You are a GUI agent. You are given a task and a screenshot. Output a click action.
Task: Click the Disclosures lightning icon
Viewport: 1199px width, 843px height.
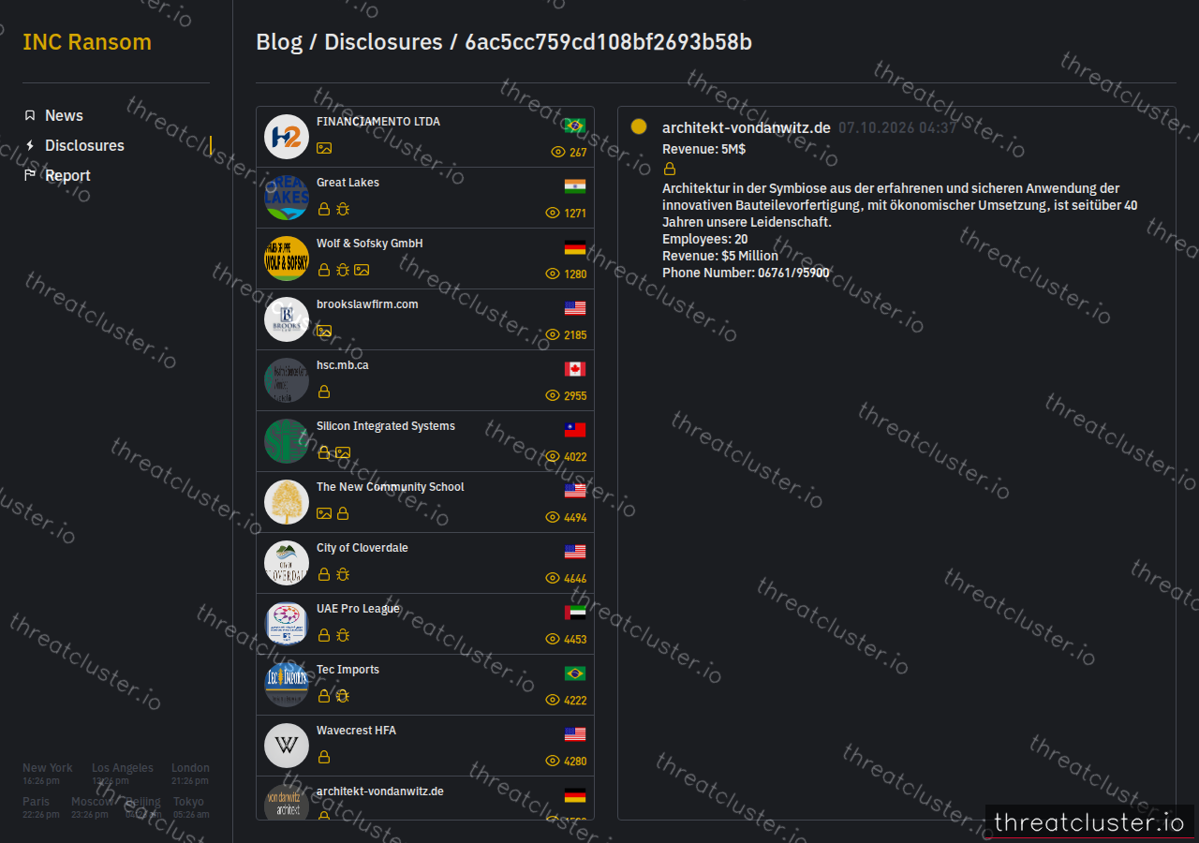click(x=30, y=145)
